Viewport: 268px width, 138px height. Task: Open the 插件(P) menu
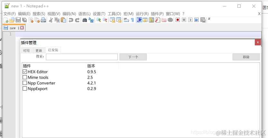coord(157,14)
